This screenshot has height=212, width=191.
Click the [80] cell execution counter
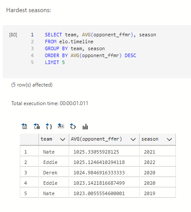[x=13, y=35]
